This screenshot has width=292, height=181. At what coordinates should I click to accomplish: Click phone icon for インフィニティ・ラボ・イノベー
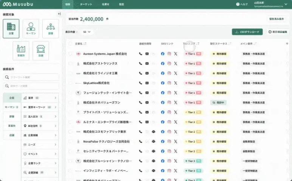tap(141, 170)
